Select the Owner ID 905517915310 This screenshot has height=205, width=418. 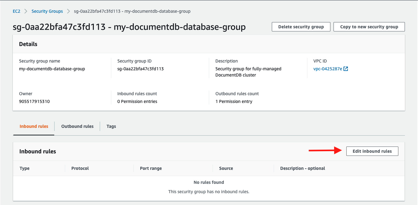coord(34,101)
